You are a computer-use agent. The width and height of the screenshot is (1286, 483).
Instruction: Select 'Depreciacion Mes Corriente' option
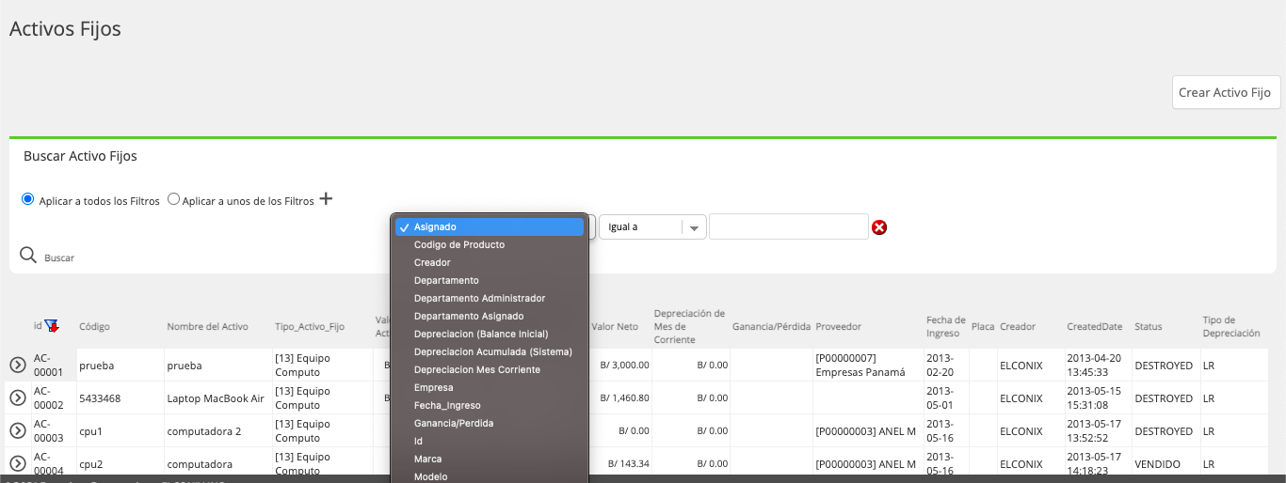pos(490,369)
